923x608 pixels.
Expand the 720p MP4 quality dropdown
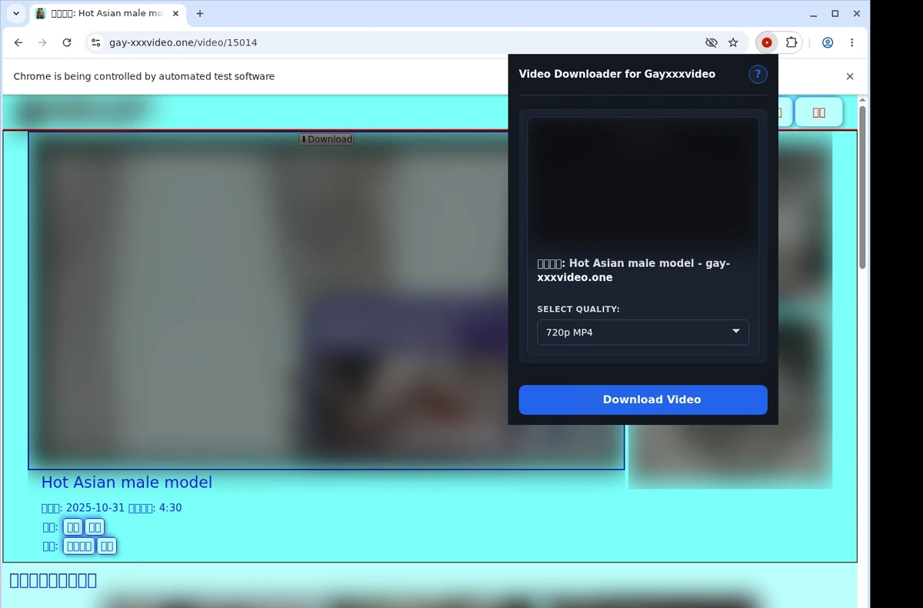click(x=643, y=332)
